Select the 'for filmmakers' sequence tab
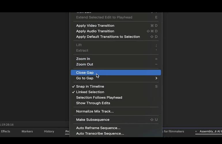This screenshot has width=222, height=144. pos(174,131)
